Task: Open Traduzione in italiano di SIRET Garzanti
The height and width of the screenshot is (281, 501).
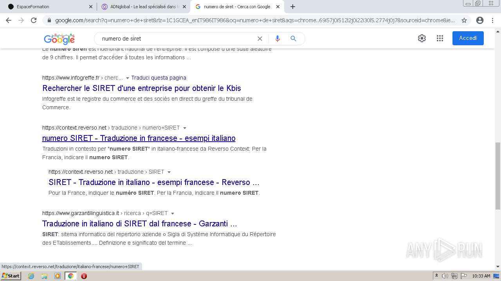Action: pyautogui.click(x=140, y=224)
